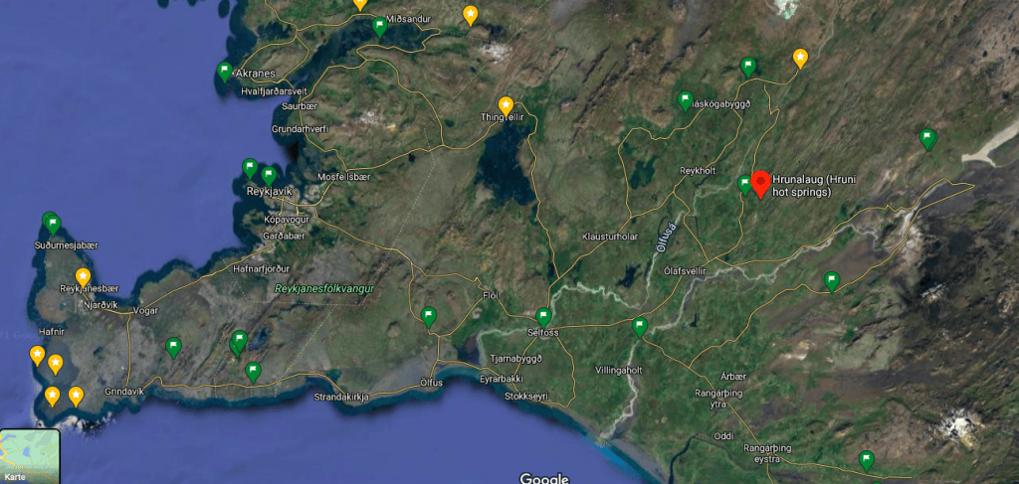The image size is (1019, 484).
Task: Select the Eyrarbakki label
Action: coord(502,379)
